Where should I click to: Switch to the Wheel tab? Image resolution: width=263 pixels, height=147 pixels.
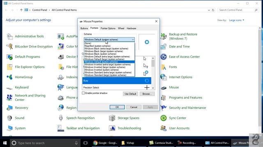[x=121, y=28]
